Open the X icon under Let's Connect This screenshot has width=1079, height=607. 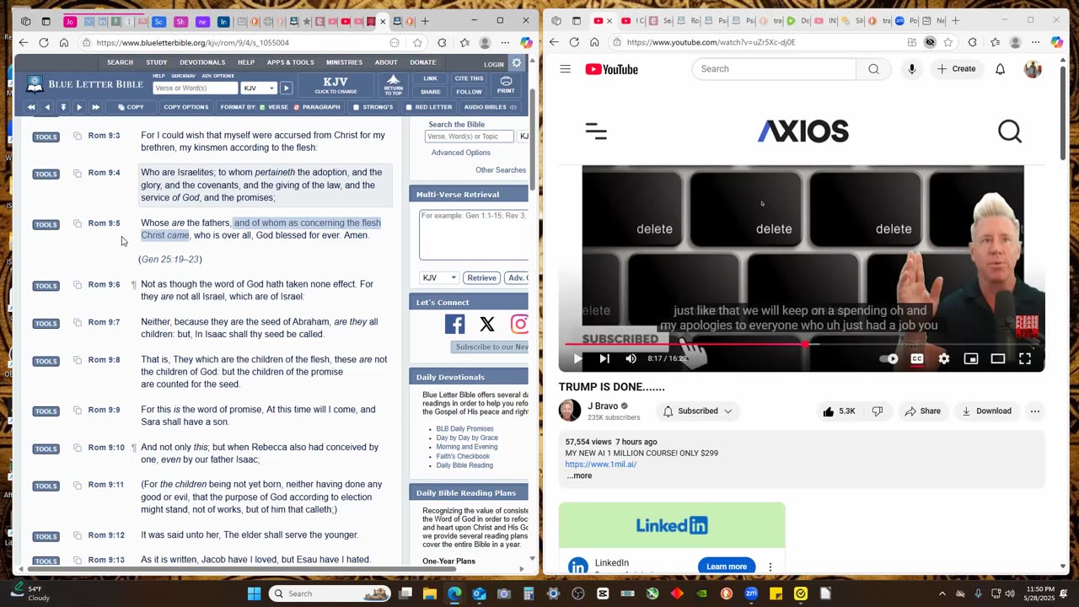pyautogui.click(x=487, y=324)
